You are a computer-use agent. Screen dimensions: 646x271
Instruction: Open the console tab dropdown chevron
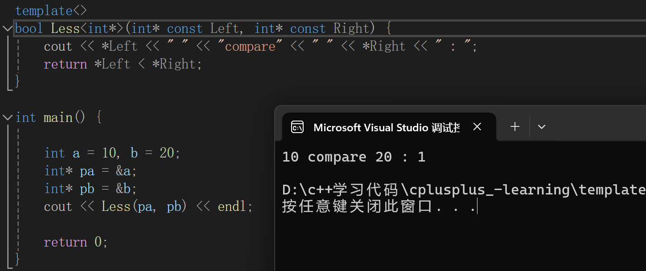click(x=542, y=127)
